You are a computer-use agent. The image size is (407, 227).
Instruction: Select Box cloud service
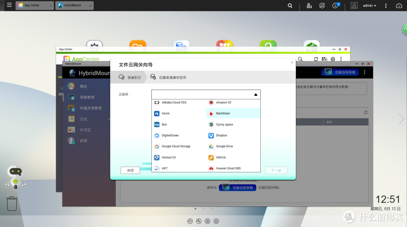pos(179,125)
